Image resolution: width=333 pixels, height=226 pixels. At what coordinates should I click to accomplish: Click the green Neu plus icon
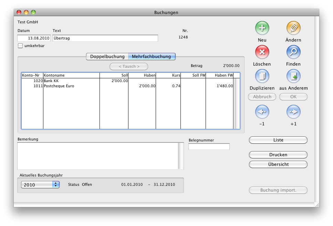[262, 28]
